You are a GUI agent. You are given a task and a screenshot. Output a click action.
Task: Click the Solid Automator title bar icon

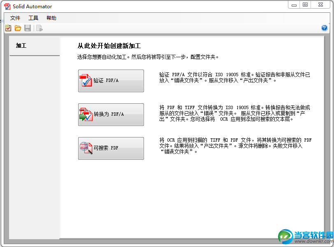click(7, 7)
